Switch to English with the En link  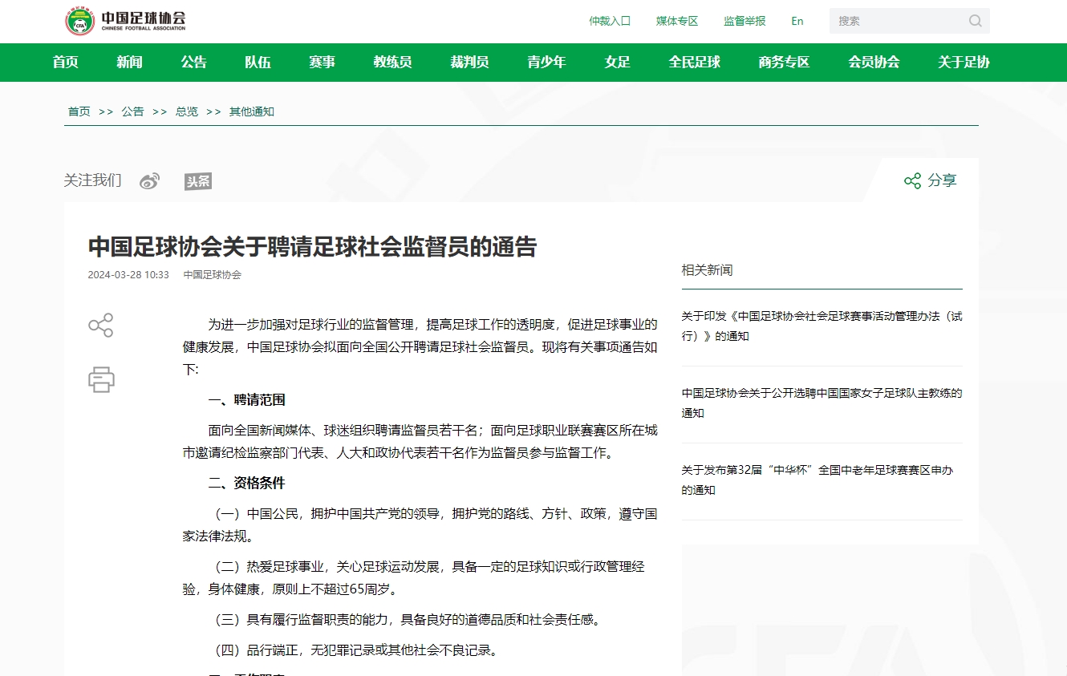[x=797, y=21]
